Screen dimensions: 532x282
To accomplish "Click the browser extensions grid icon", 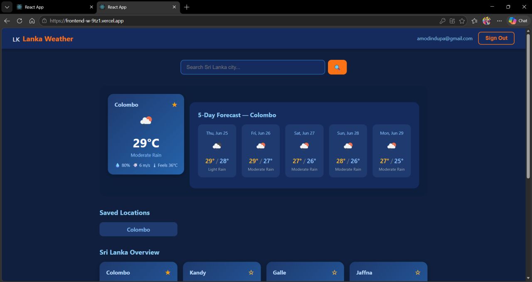I will [452, 21].
